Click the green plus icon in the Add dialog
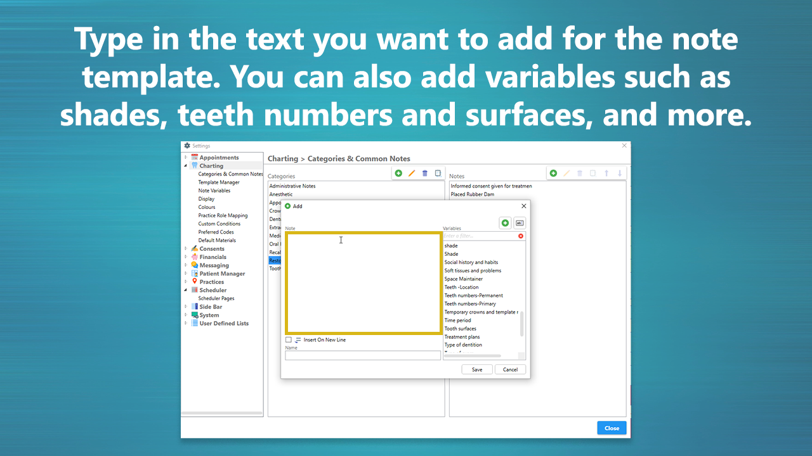Viewport: 812px width, 456px height. click(x=505, y=222)
